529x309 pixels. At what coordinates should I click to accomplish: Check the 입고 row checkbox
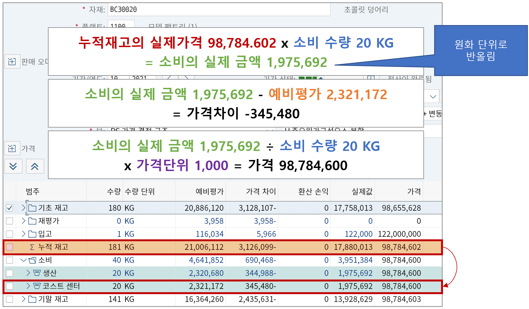pos(10,234)
